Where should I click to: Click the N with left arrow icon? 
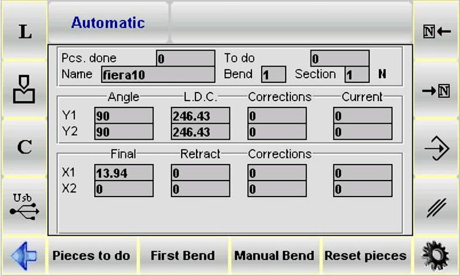pos(436,32)
